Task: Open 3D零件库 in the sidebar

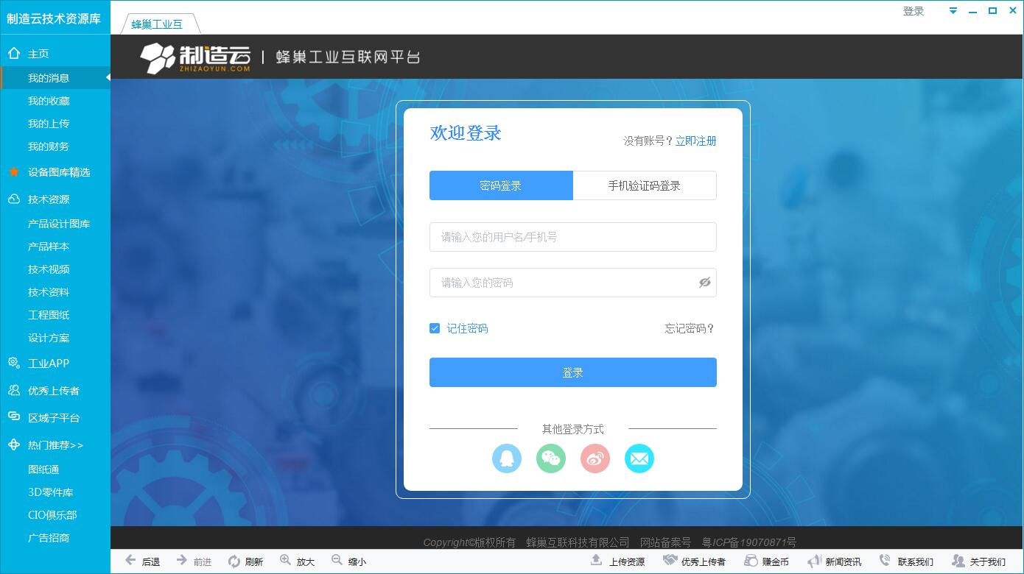Action: (x=50, y=492)
